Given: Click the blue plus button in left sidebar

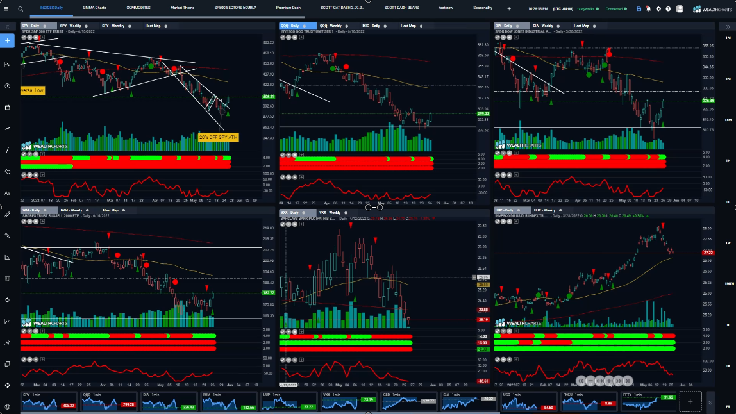Looking at the screenshot, I should pos(8,41).
